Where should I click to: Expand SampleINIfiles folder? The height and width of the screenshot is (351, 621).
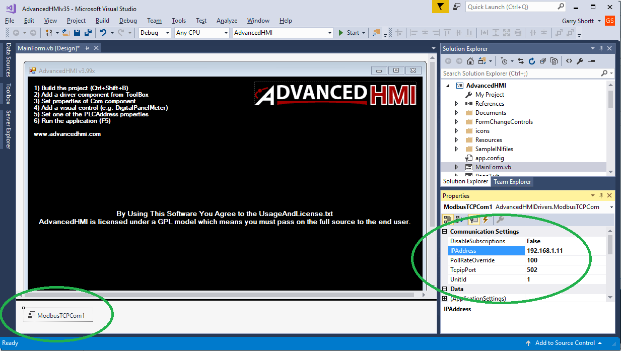point(457,149)
